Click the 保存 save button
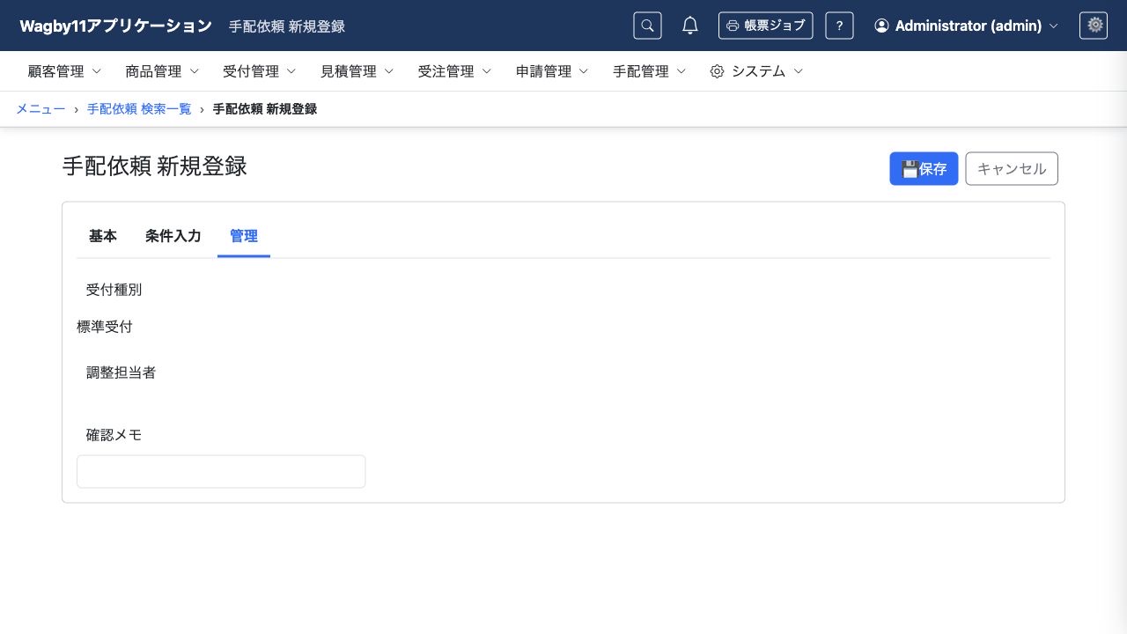Screen dimensions: 1127x634 tap(924, 169)
